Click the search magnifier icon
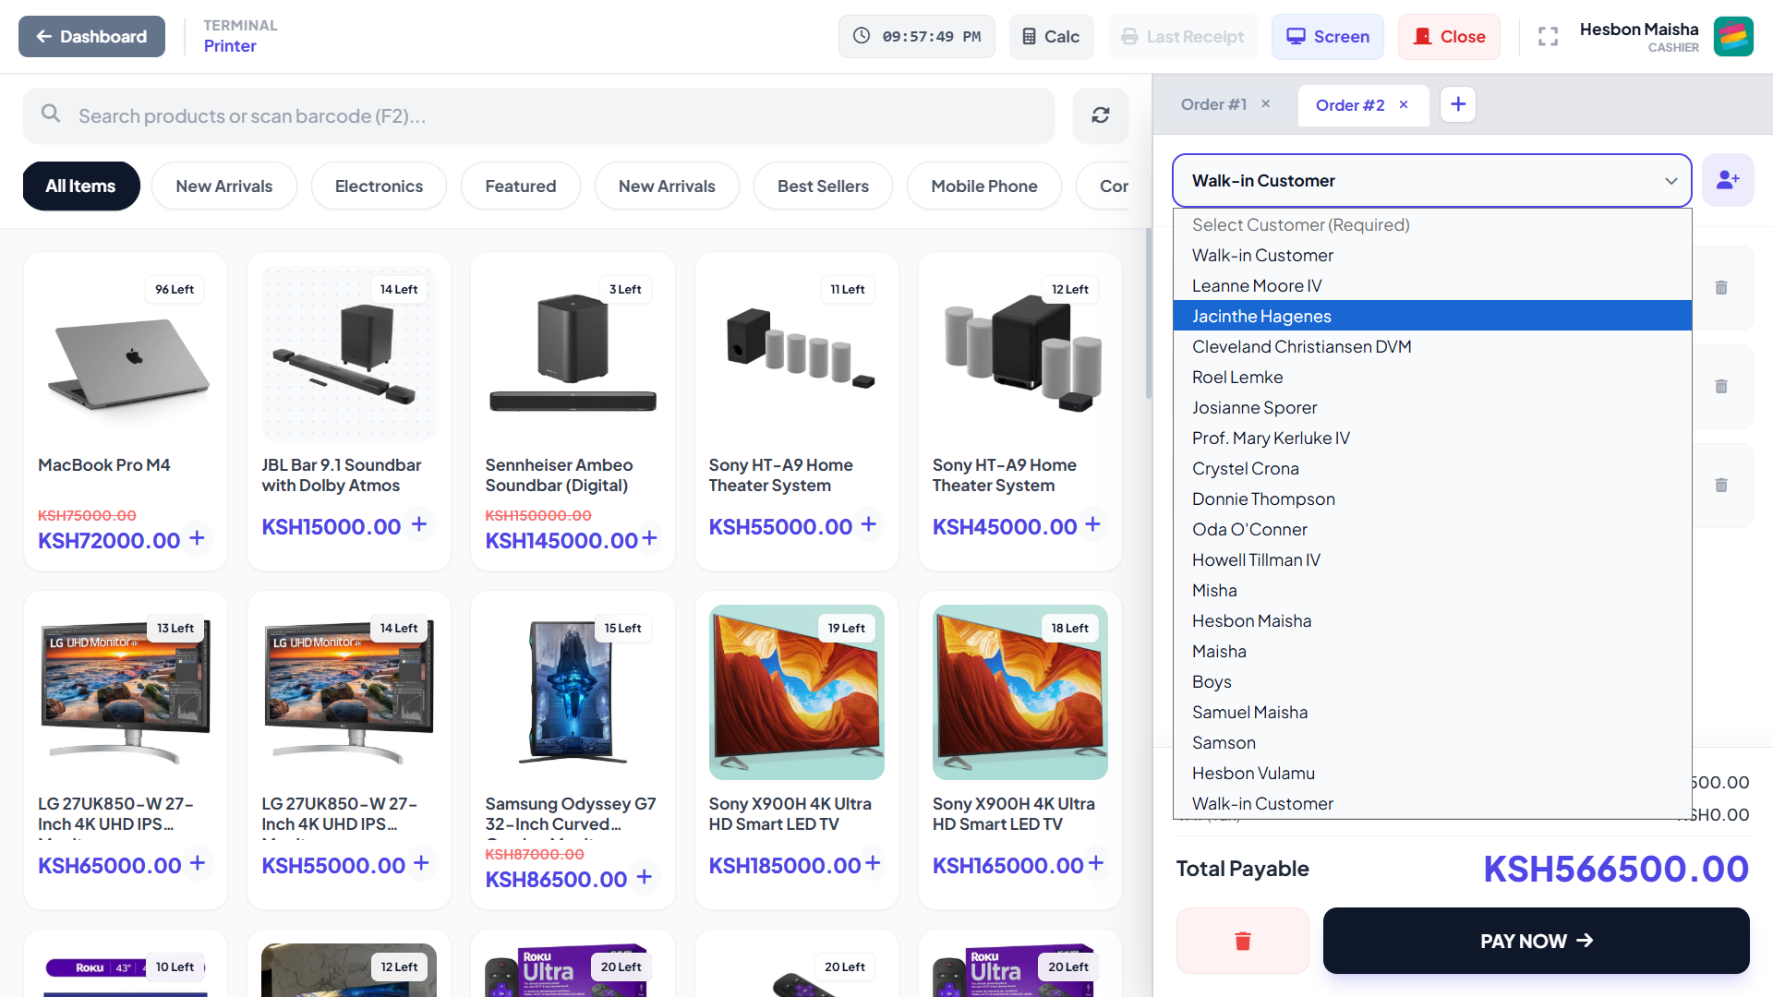 51,114
